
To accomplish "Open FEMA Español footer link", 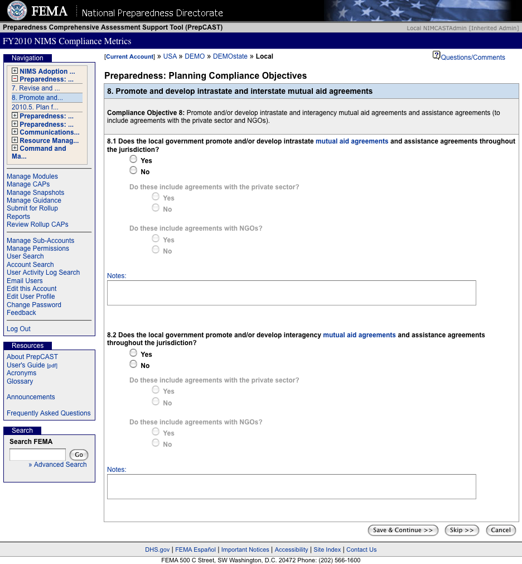I will (x=195, y=549).
